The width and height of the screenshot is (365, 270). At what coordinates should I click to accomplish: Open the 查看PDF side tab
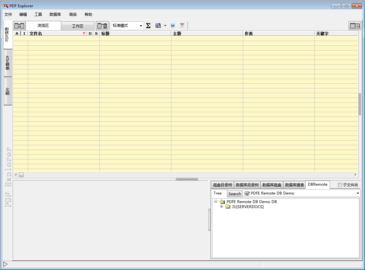tap(8, 63)
